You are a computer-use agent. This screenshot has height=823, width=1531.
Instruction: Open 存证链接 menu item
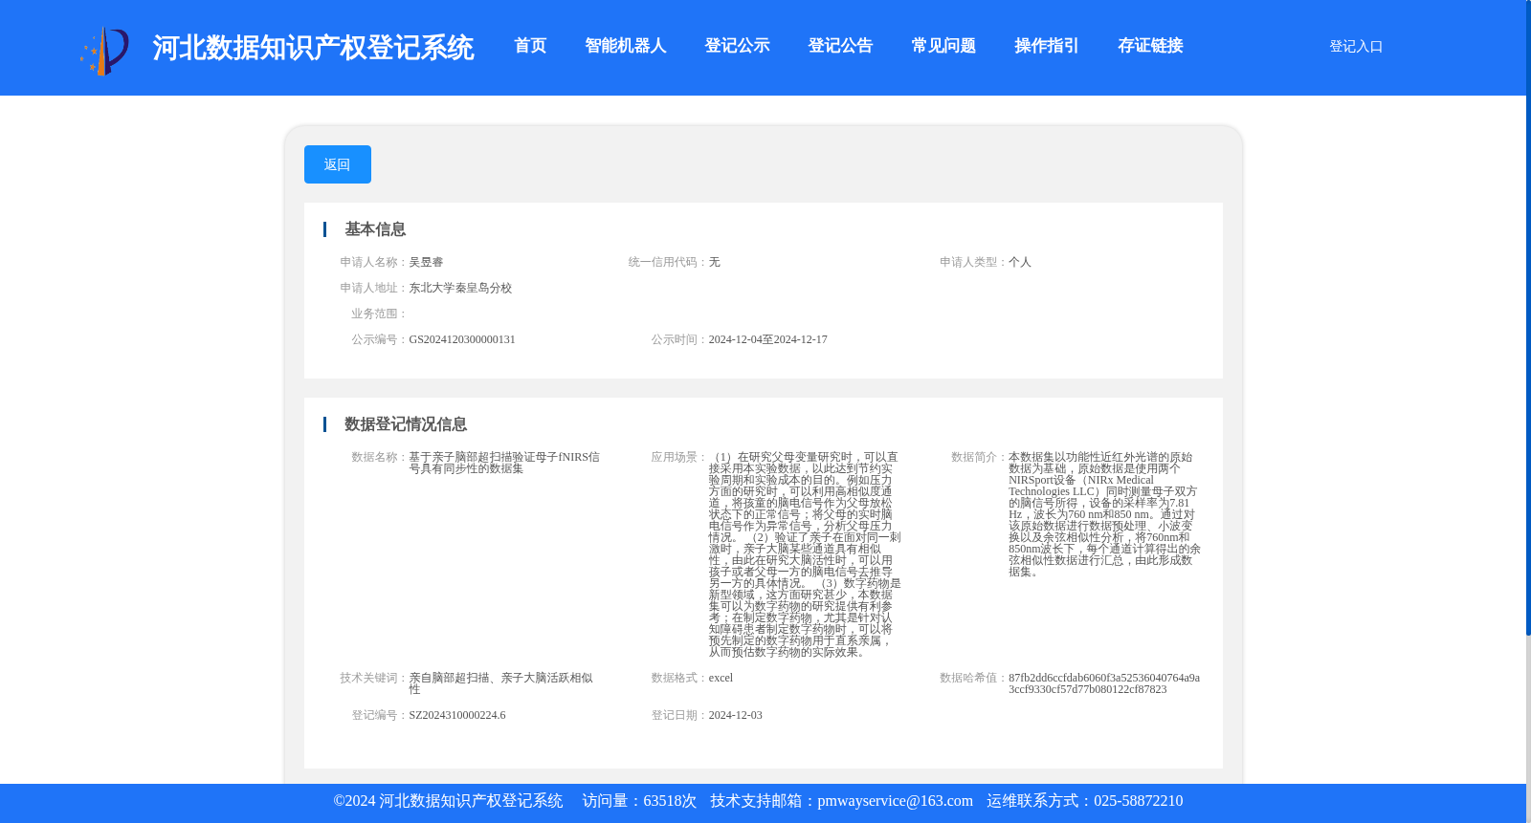(x=1150, y=46)
